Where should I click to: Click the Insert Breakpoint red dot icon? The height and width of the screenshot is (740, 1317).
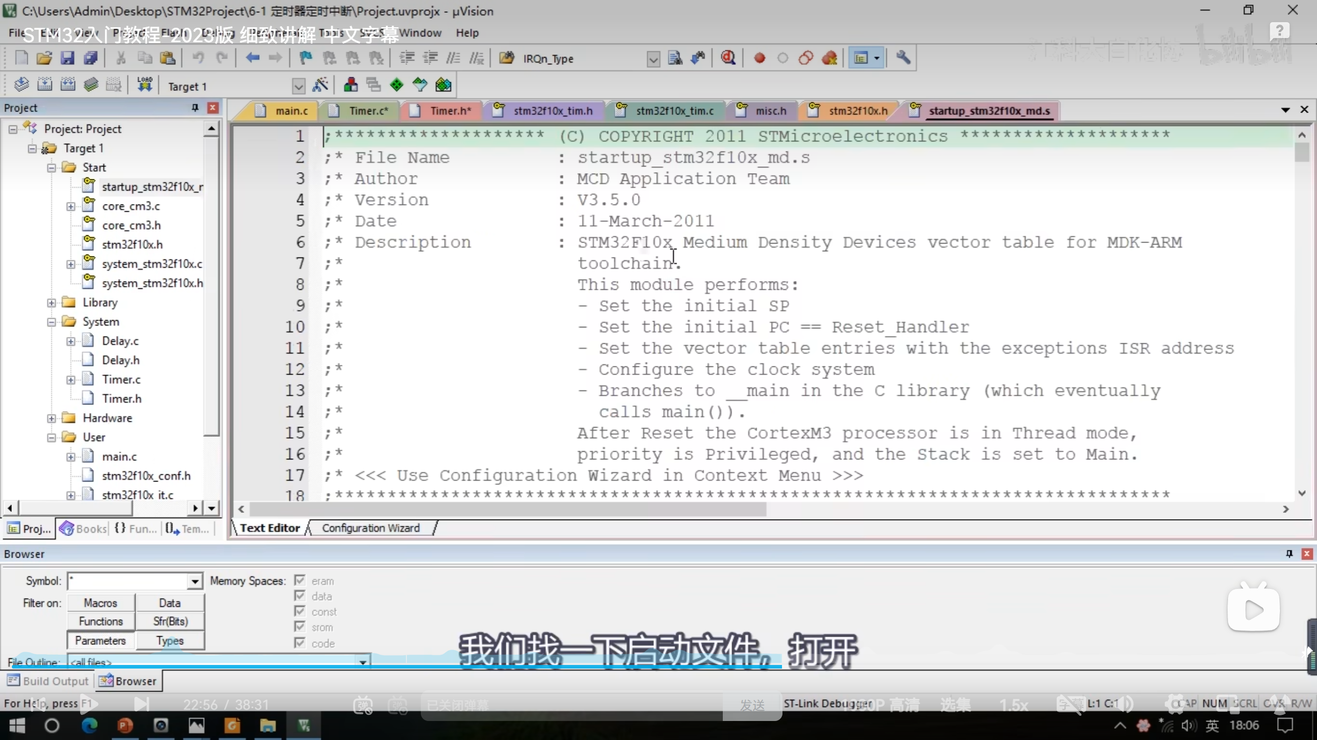[759, 58]
